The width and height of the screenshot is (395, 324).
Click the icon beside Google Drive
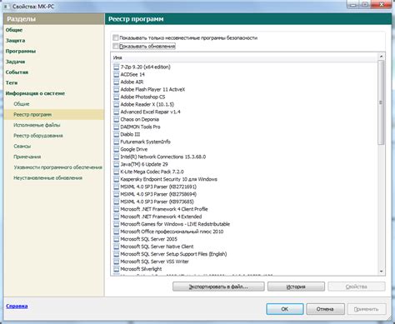coord(116,149)
